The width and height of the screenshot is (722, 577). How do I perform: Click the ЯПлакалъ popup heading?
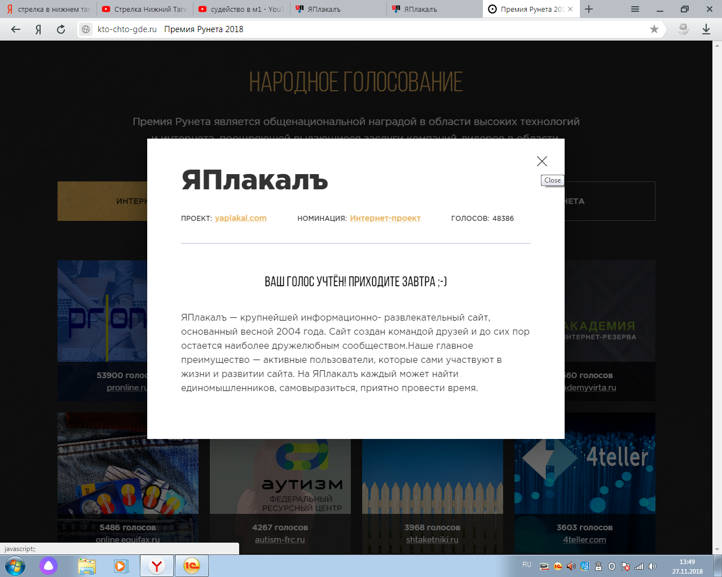click(x=254, y=180)
